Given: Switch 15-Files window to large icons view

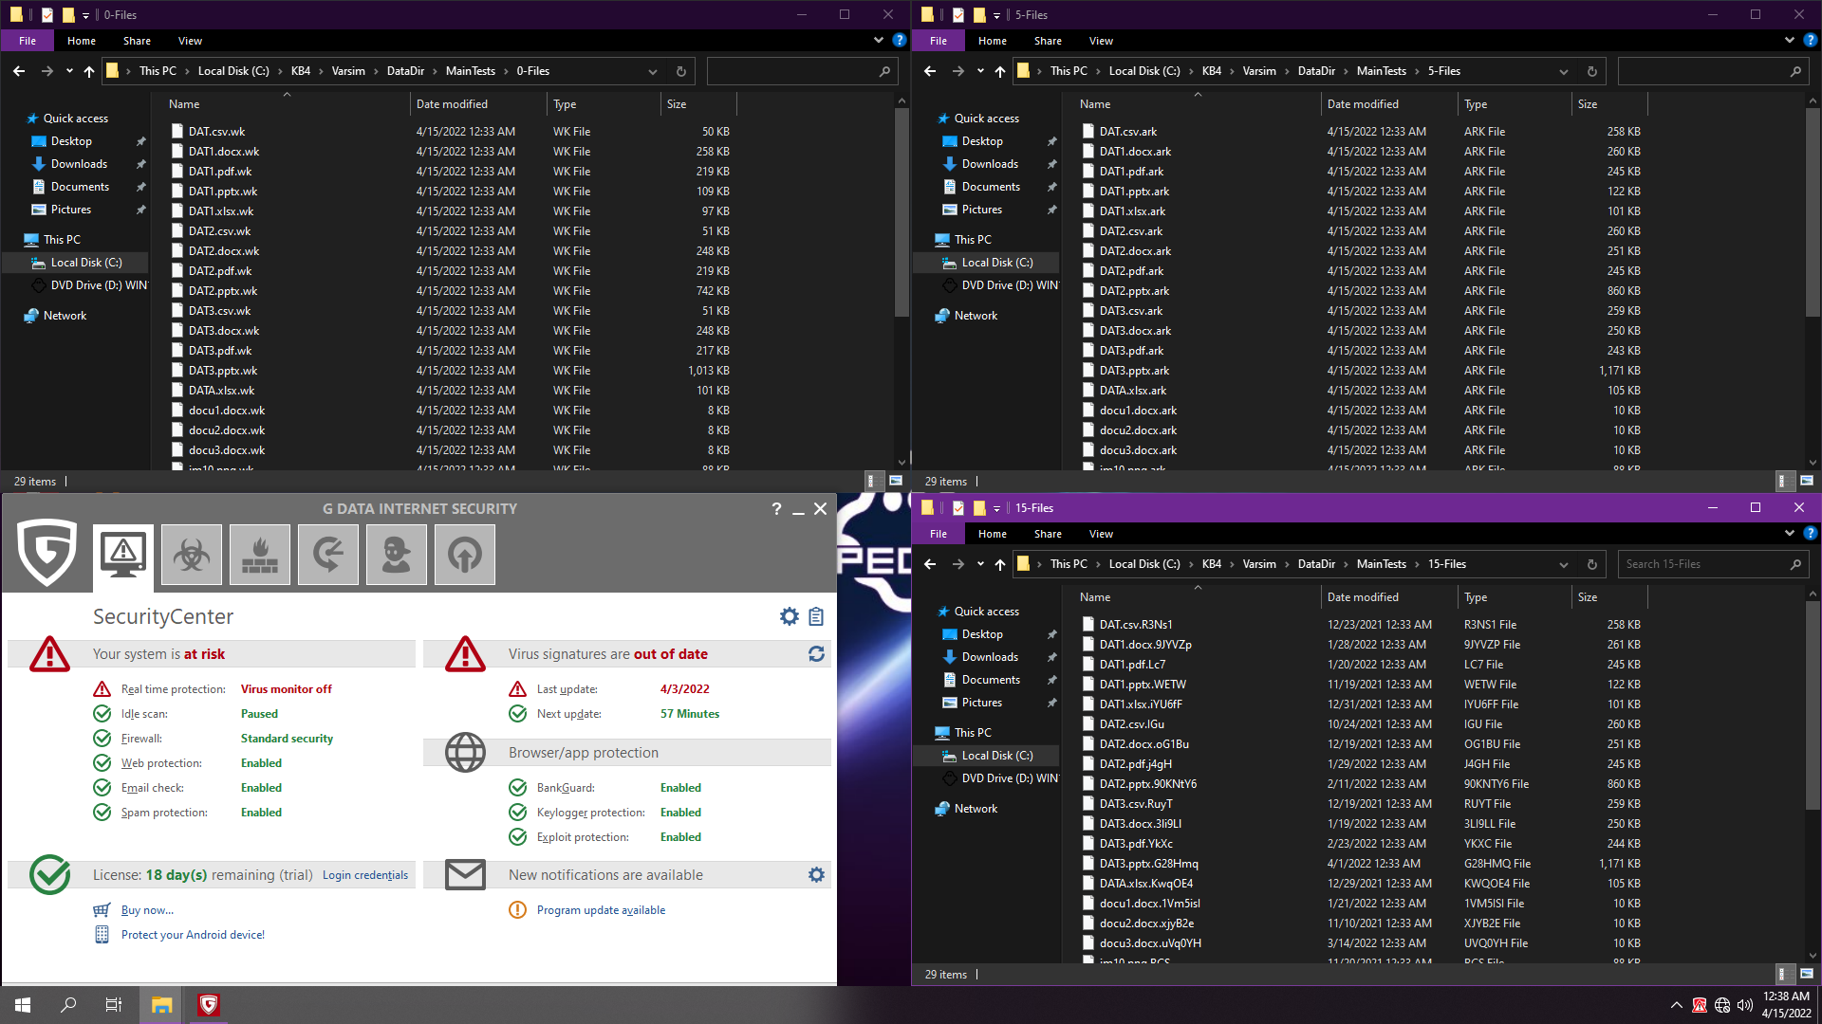Looking at the screenshot, I should point(1807,974).
